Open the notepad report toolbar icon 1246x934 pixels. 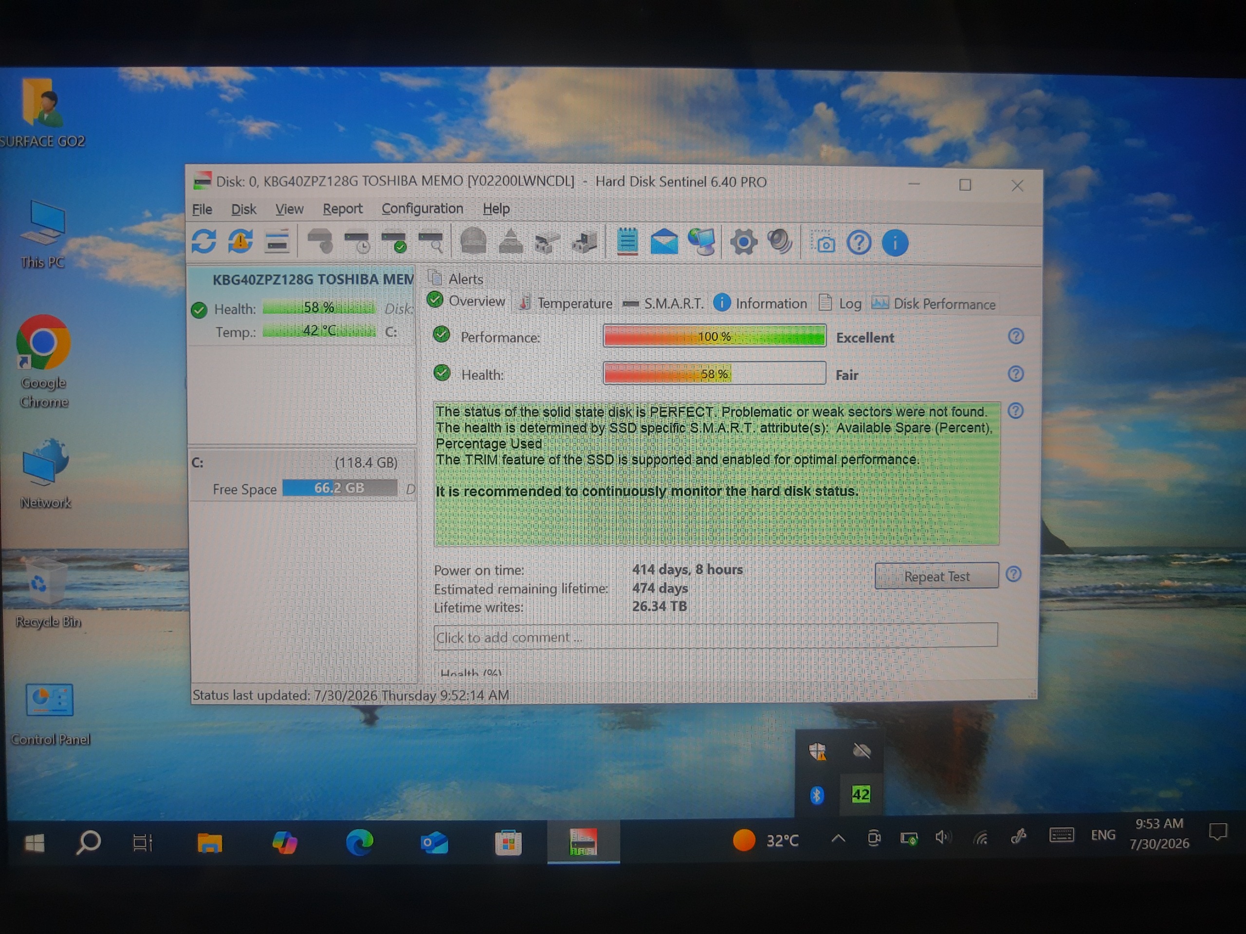pyautogui.click(x=627, y=242)
